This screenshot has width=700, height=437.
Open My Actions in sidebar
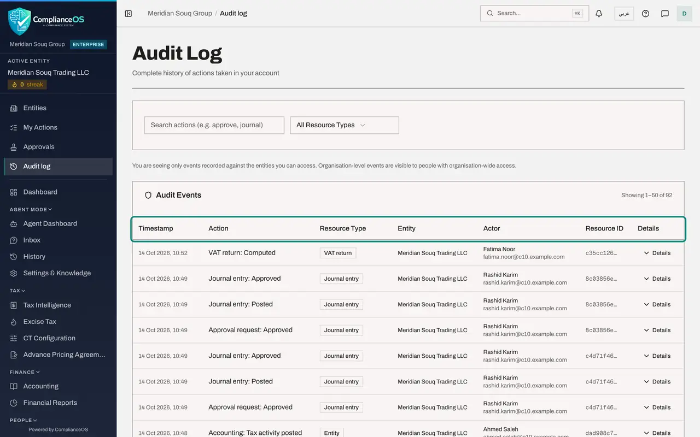pos(58,127)
